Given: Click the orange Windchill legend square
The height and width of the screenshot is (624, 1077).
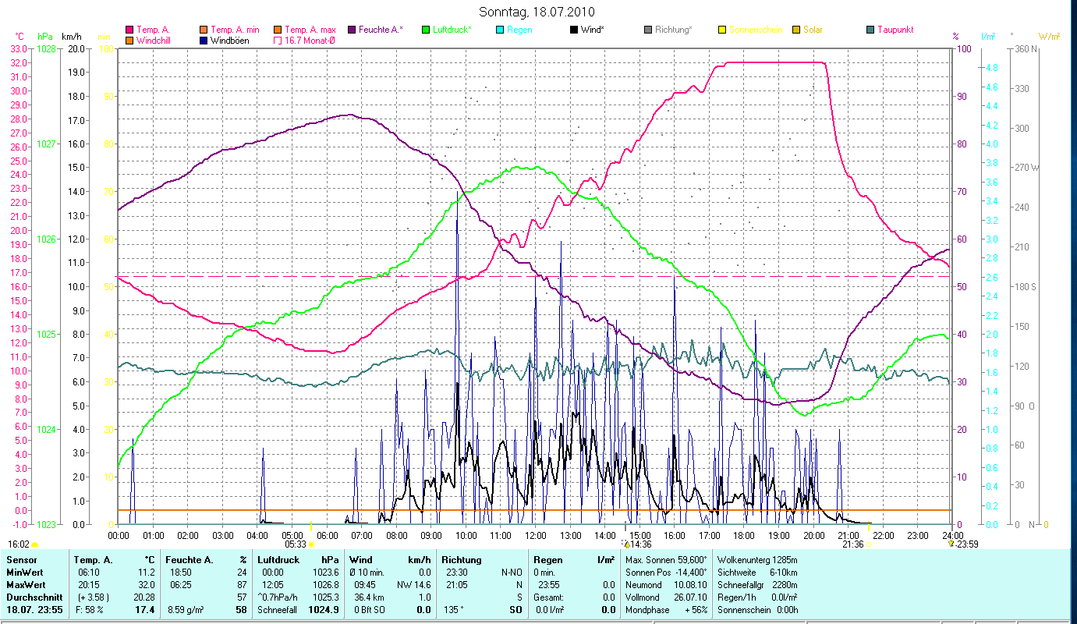Looking at the screenshot, I should (129, 41).
